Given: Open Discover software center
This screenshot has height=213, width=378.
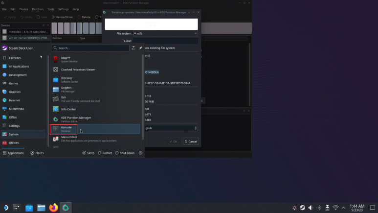Looking at the screenshot, I should pyautogui.click(x=95, y=80).
